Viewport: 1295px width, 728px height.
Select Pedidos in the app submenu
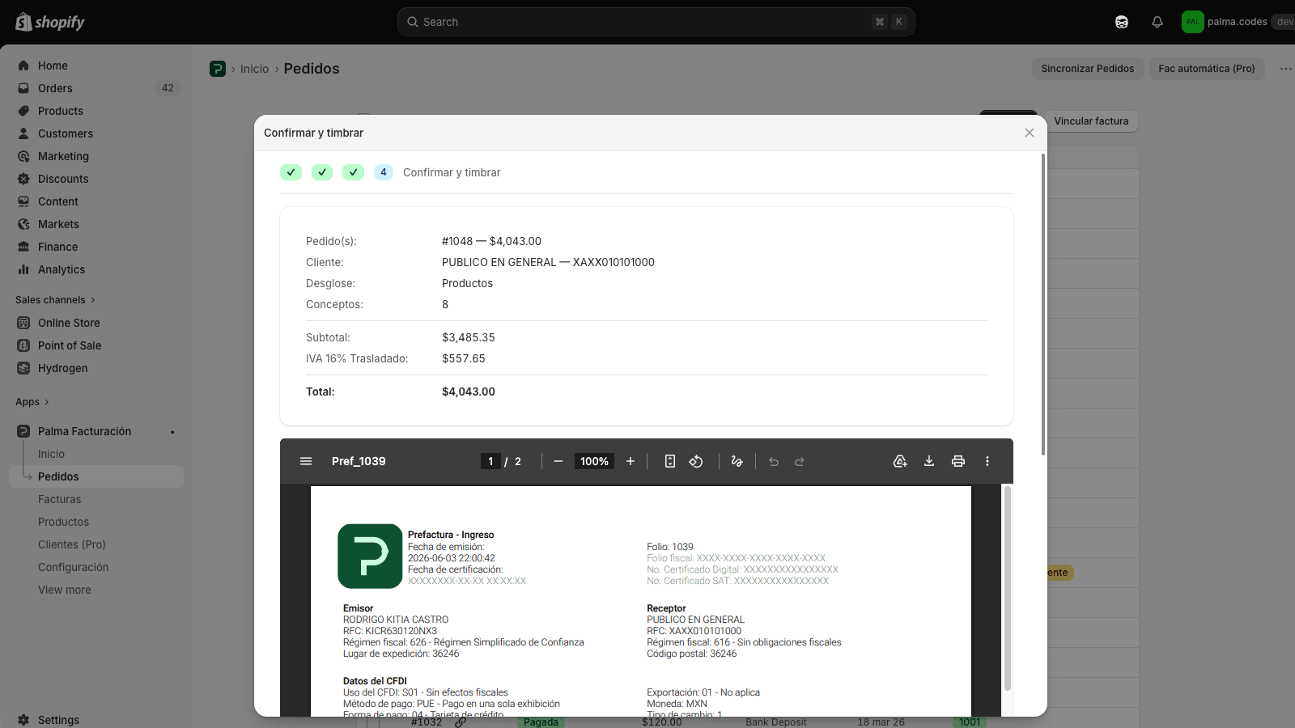point(96,476)
